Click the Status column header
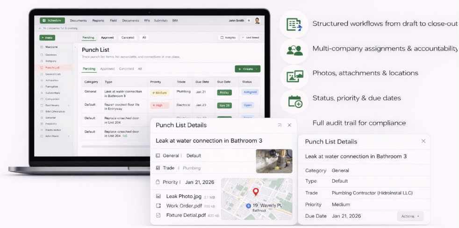Viewport: 459px width, 228px height. point(247,82)
